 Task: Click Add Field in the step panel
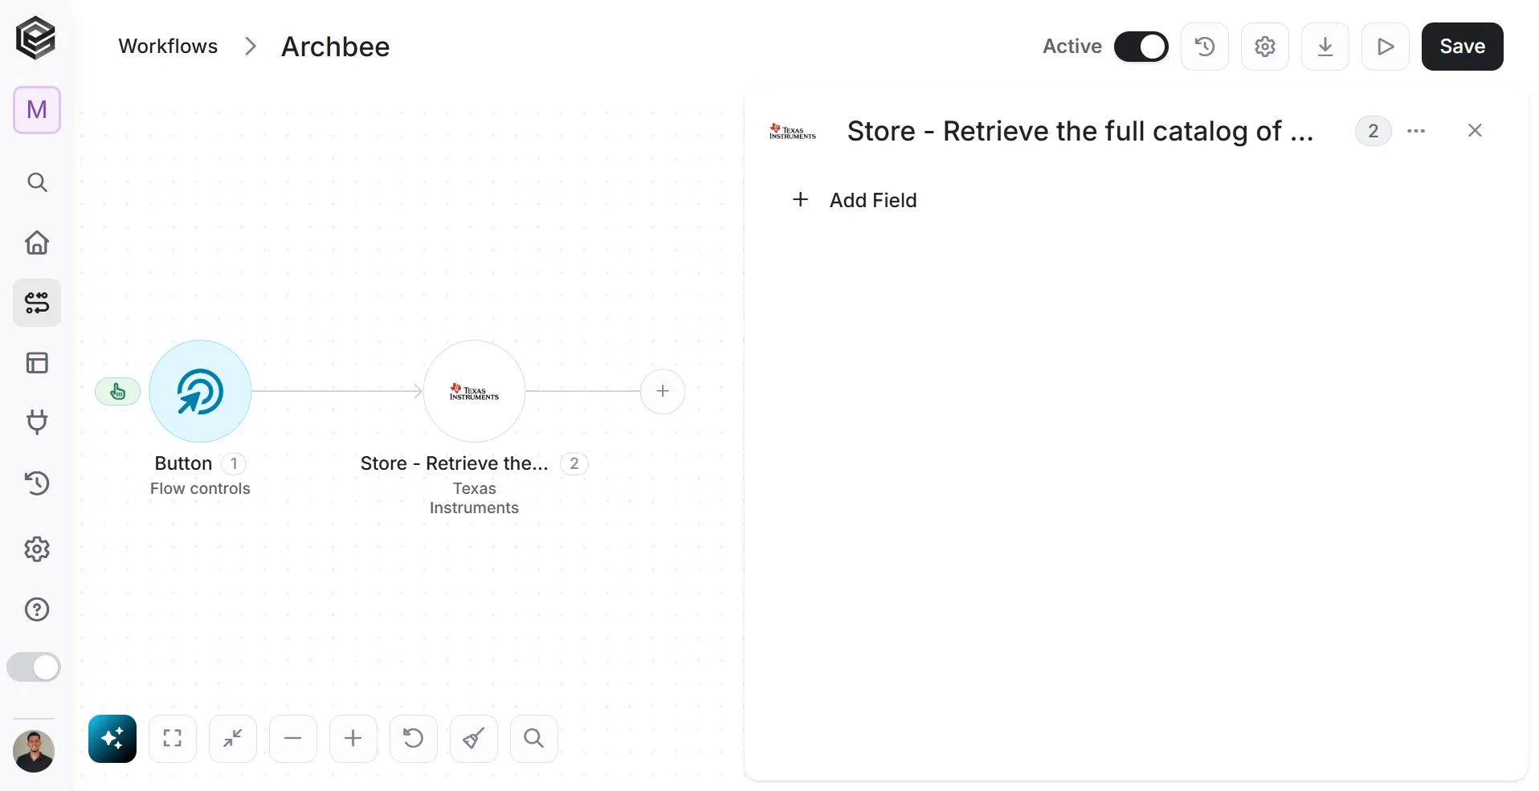(x=855, y=200)
